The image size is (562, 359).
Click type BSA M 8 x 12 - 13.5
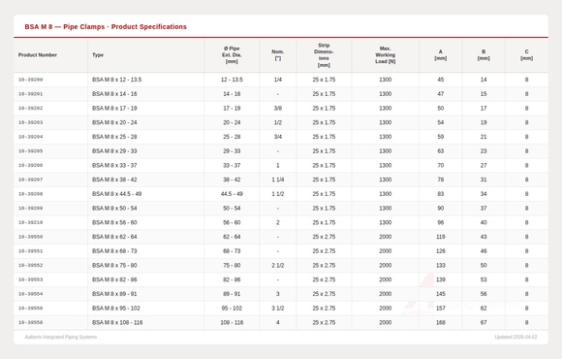point(117,80)
